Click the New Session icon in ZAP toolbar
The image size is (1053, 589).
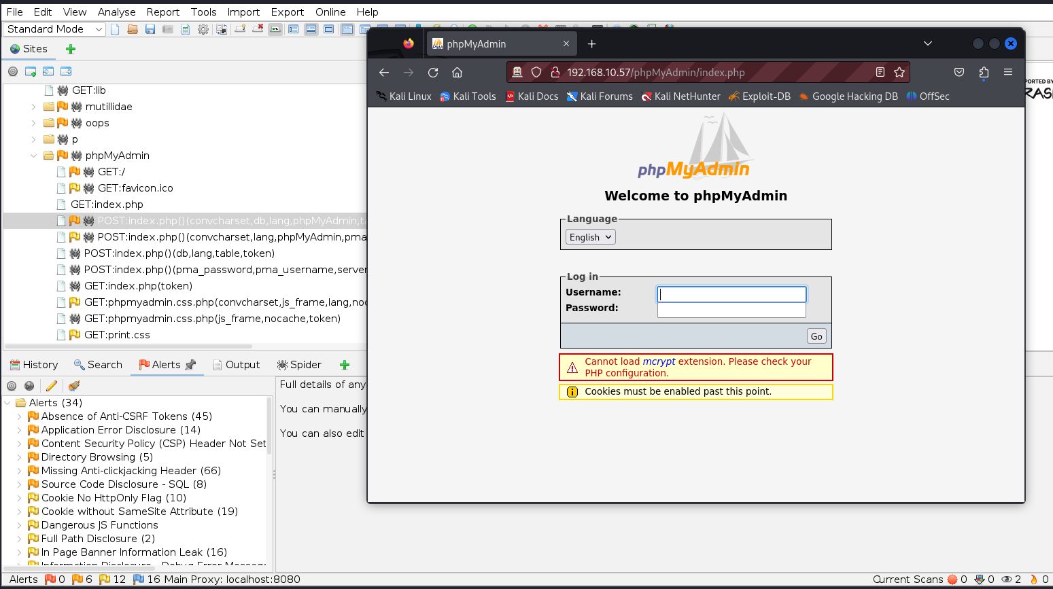(x=115, y=29)
